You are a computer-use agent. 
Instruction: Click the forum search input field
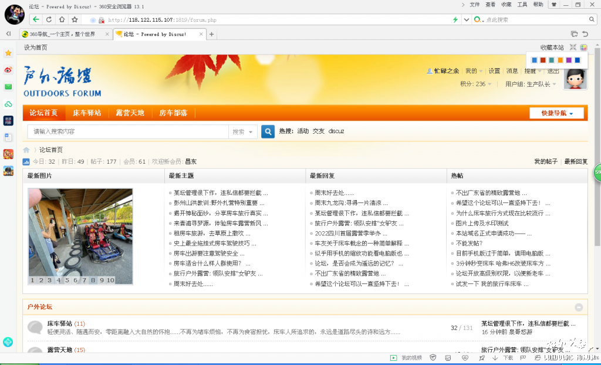(128, 131)
